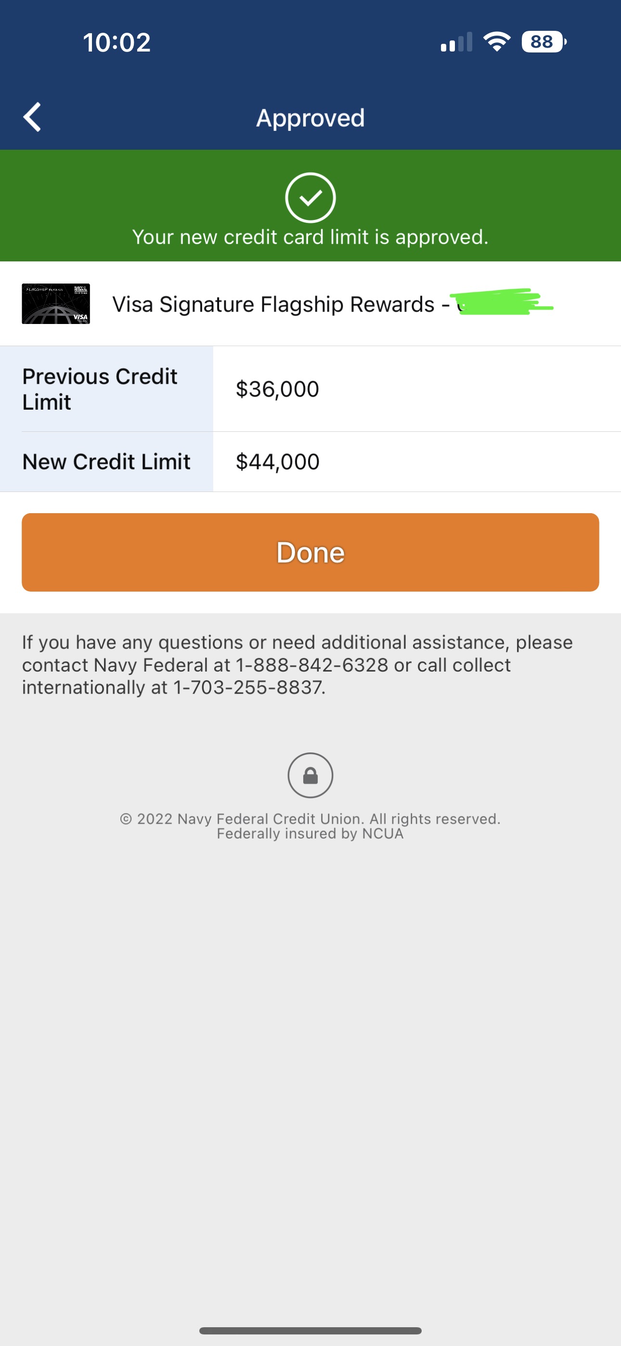
Task: Tap the Visa Signature Flagship Rewards name
Action: (x=273, y=304)
